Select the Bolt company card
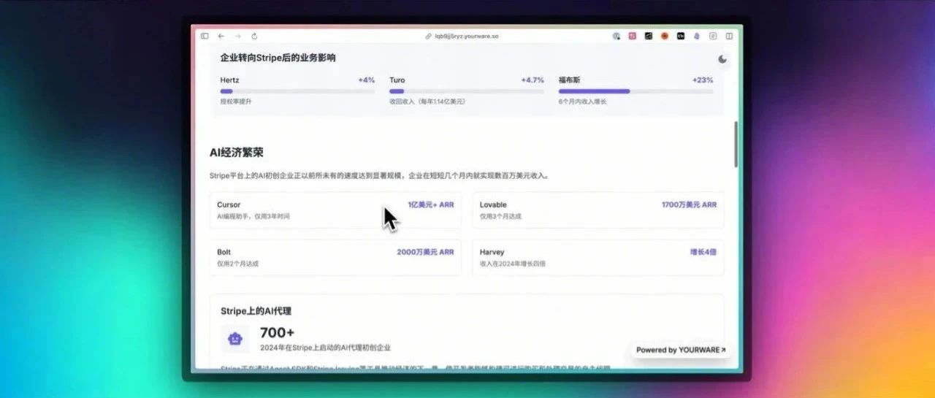This screenshot has height=398, width=935. pos(335,257)
